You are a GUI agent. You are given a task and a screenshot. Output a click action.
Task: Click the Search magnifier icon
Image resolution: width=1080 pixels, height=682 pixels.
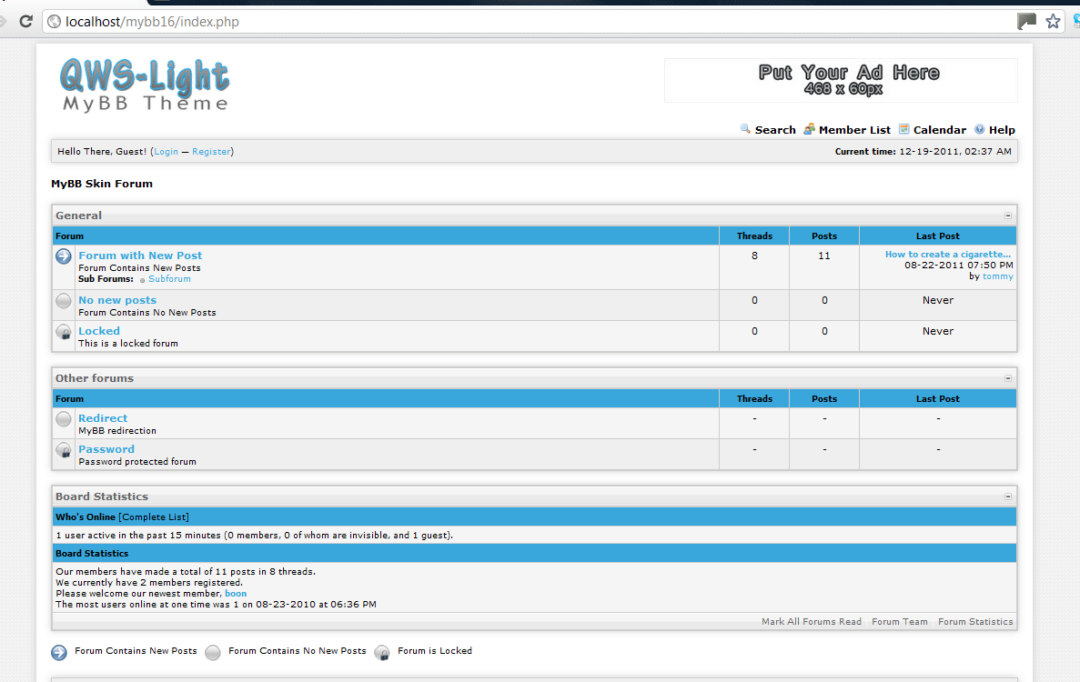click(745, 129)
